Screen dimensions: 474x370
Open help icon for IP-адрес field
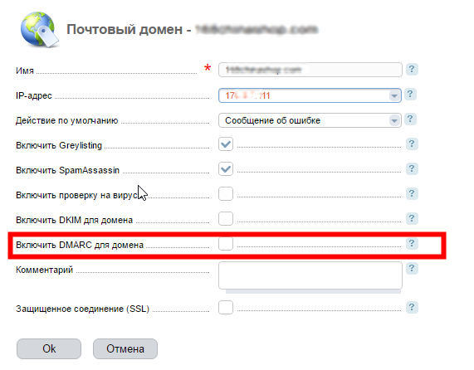click(410, 95)
